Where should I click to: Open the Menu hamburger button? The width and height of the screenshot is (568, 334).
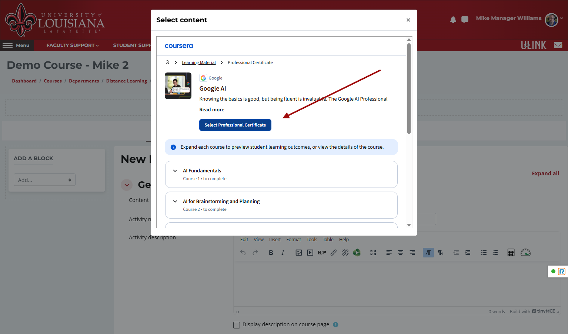click(x=17, y=45)
